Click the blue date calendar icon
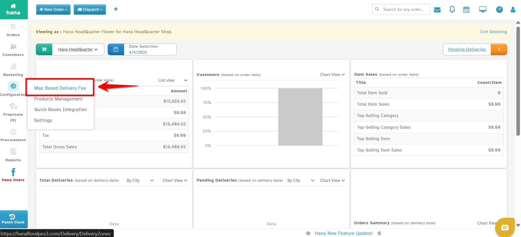Viewport: 521px width, 237px height. (x=116, y=49)
